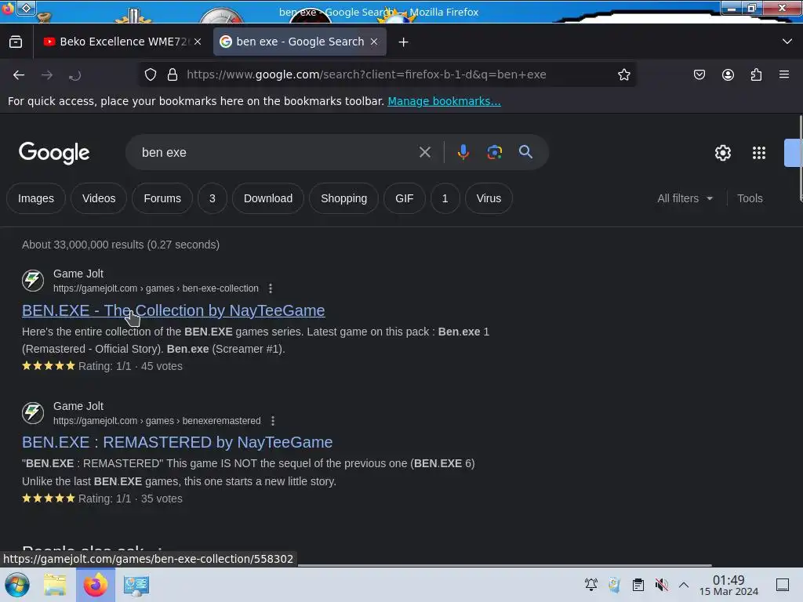Search by image with Google Lens
803x602 pixels.
494,152
